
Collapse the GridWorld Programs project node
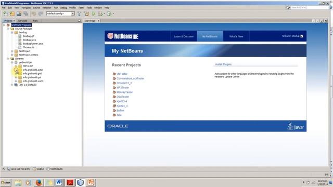(x=4, y=25)
